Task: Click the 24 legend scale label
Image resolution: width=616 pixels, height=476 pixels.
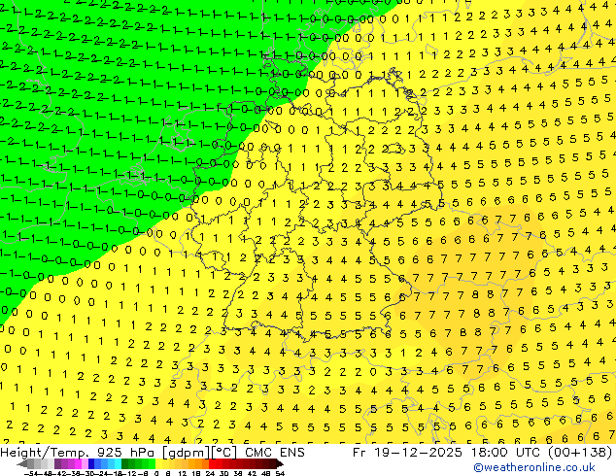Action: click(210, 473)
